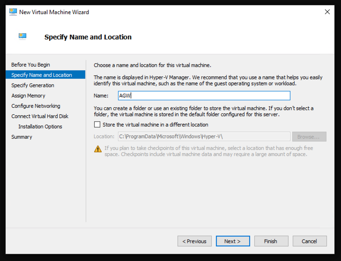This screenshot has height=261, width=341.
Task: Click the wizard icon in title bar
Action: [x=13, y=12]
